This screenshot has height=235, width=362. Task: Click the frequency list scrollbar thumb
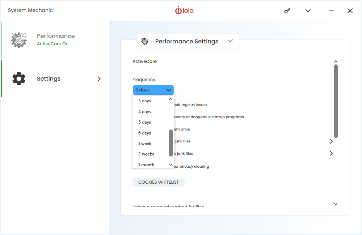pyautogui.click(x=171, y=143)
